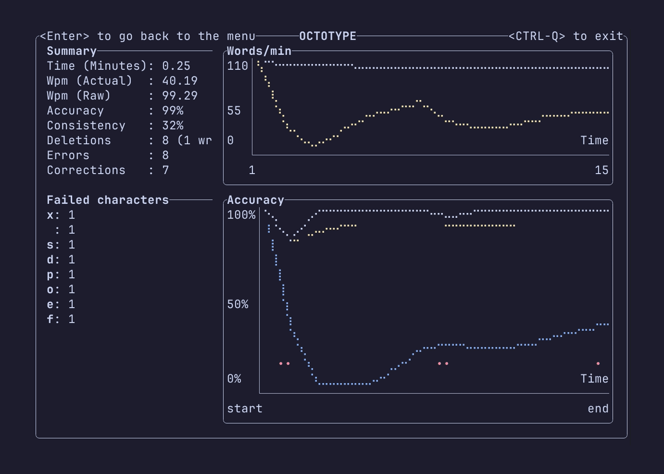Viewport: 664px width, 474px height.
Task: Click the 'end' label under Accuracy chart
Action: tap(598, 408)
